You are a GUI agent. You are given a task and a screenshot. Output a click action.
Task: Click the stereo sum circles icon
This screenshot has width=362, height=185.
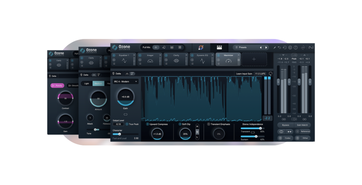281,131
